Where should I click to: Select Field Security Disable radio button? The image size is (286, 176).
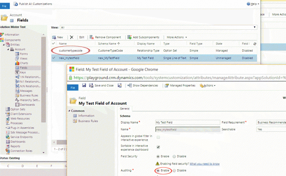174,156
